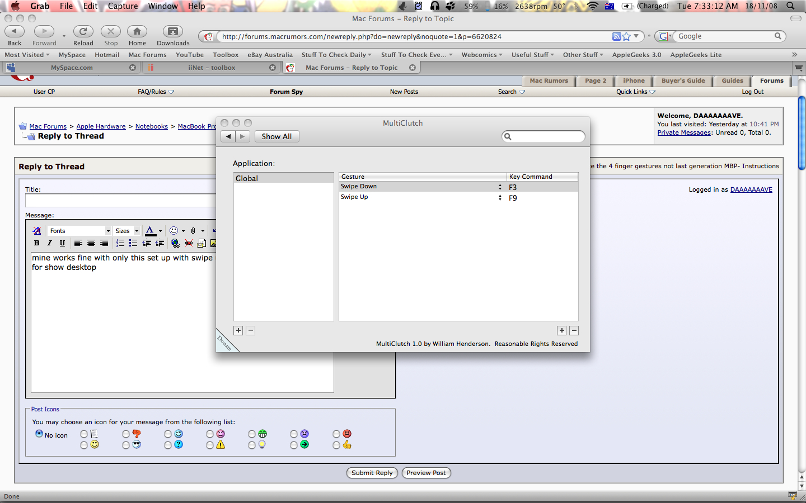Expand Quick Links forum menu
Screen dimensions: 806x503
636,92
